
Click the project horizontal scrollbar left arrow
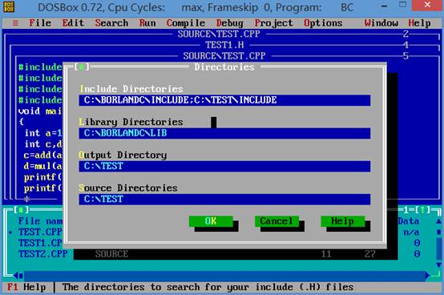pyautogui.click(x=16, y=276)
